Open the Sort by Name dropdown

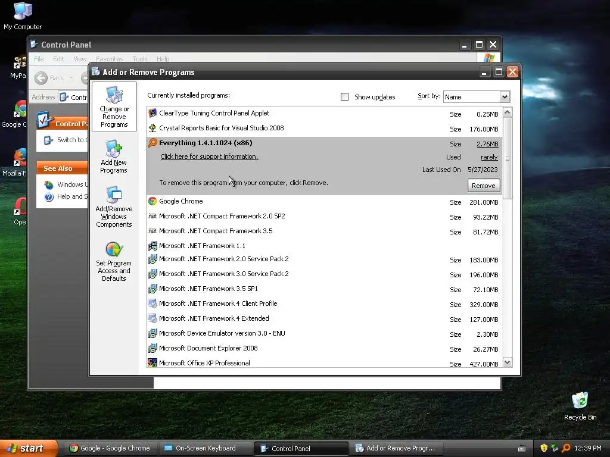tap(505, 97)
